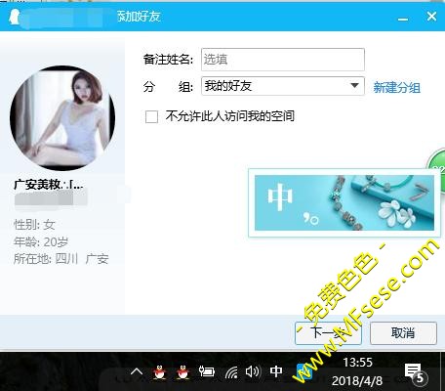Click the teal jewelry banner advertisement
Screen dimensions: 445x391
click(x=344, y=202)
